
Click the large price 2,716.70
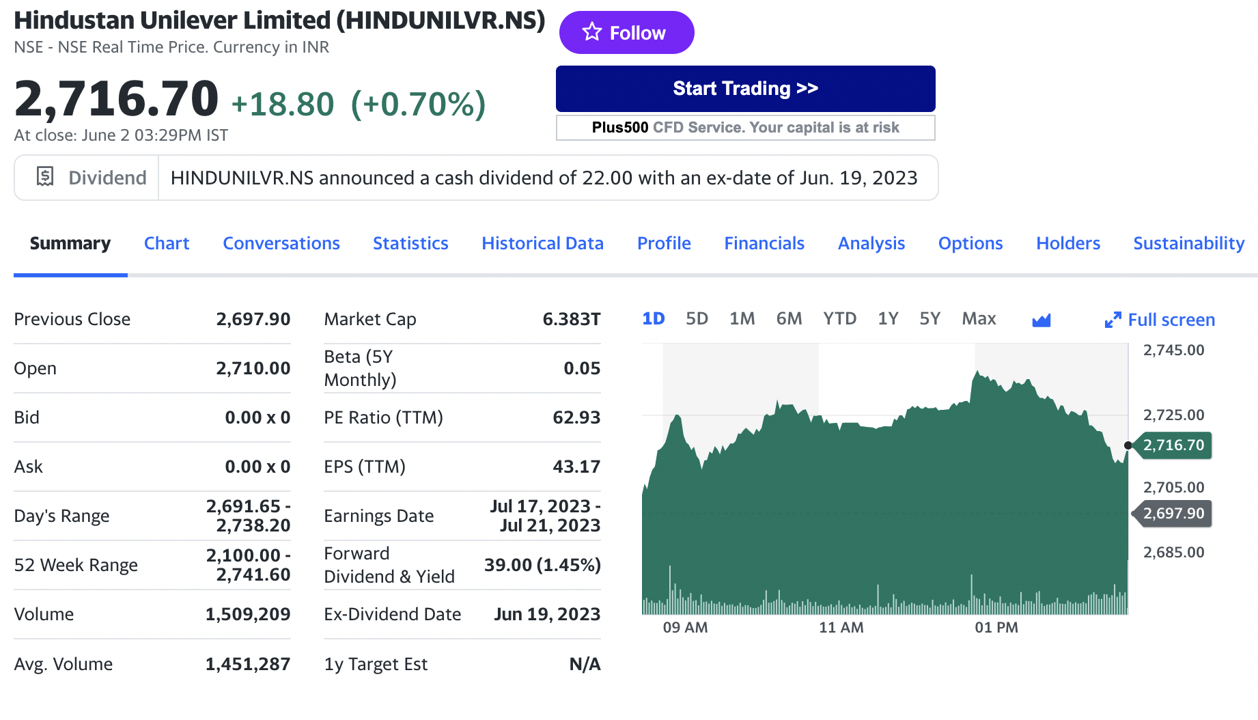[116, 99]
